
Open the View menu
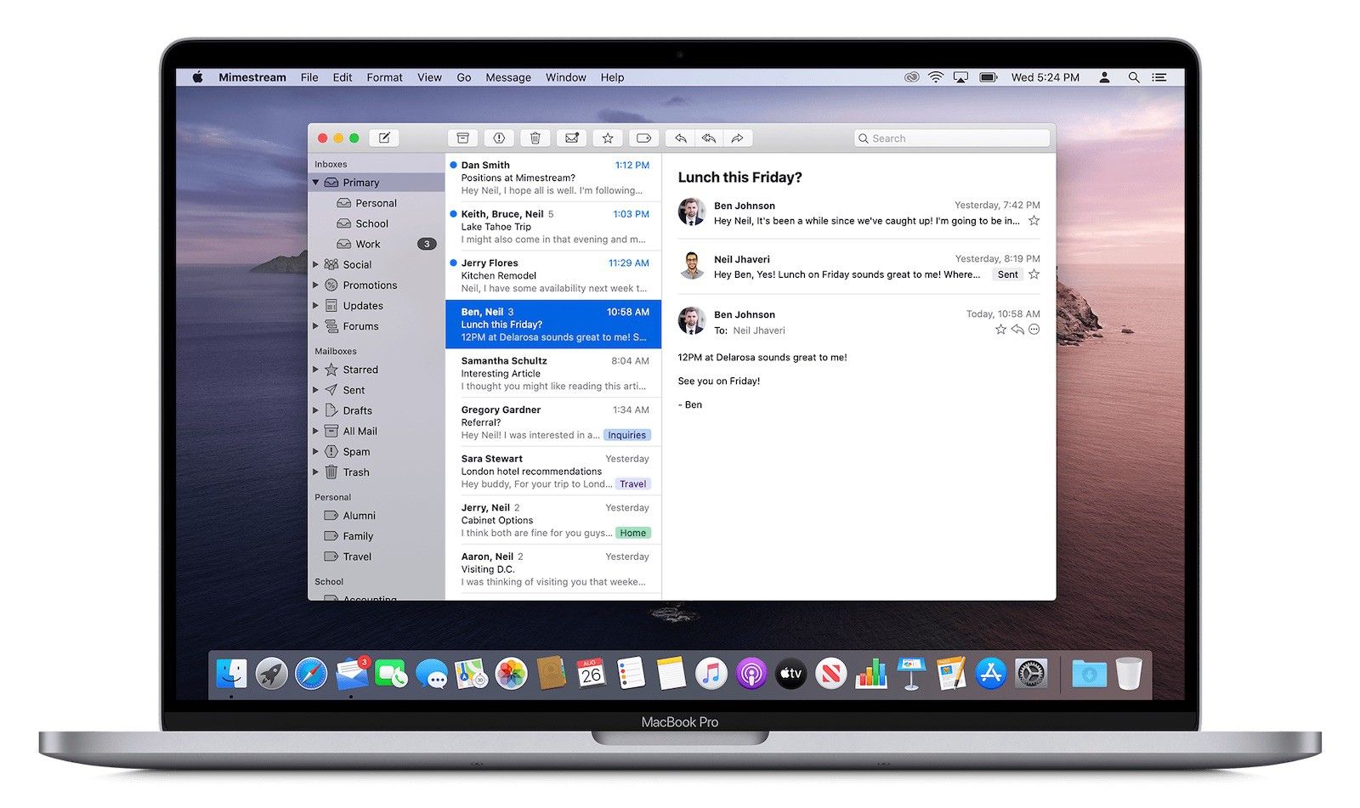pyautogui.click(x=429, y=77)
